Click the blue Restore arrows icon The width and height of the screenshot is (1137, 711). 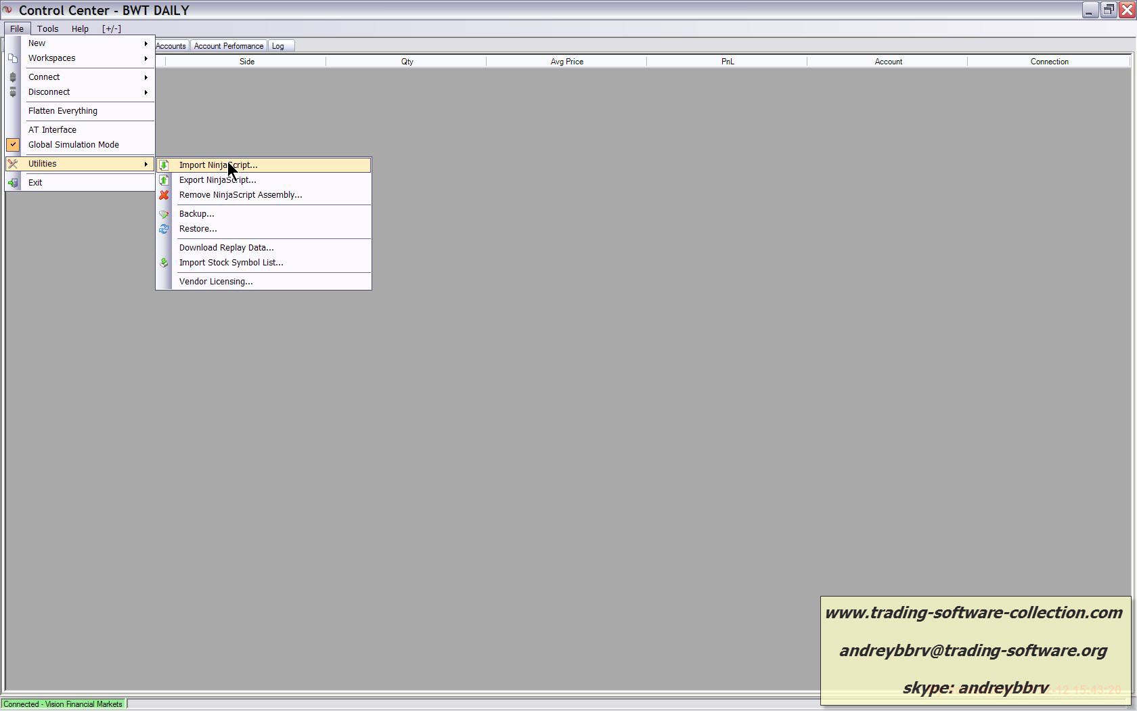click(164, 229)
